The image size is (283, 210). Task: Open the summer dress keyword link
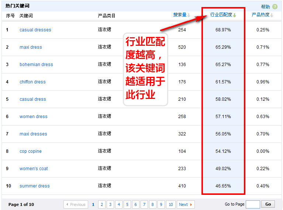click(x=34, y=186)
